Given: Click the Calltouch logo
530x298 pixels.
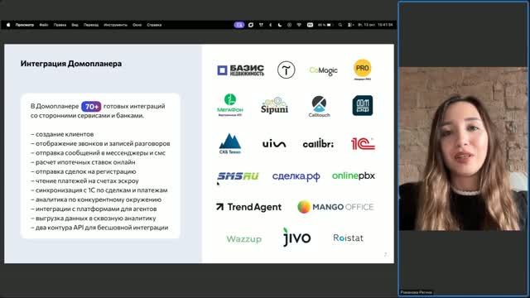Looking at the screenshot, I should 319,106.
